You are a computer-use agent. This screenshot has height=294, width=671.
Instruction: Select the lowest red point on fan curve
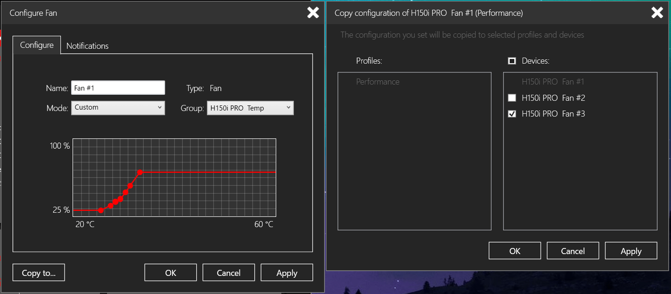coord(101,210)
